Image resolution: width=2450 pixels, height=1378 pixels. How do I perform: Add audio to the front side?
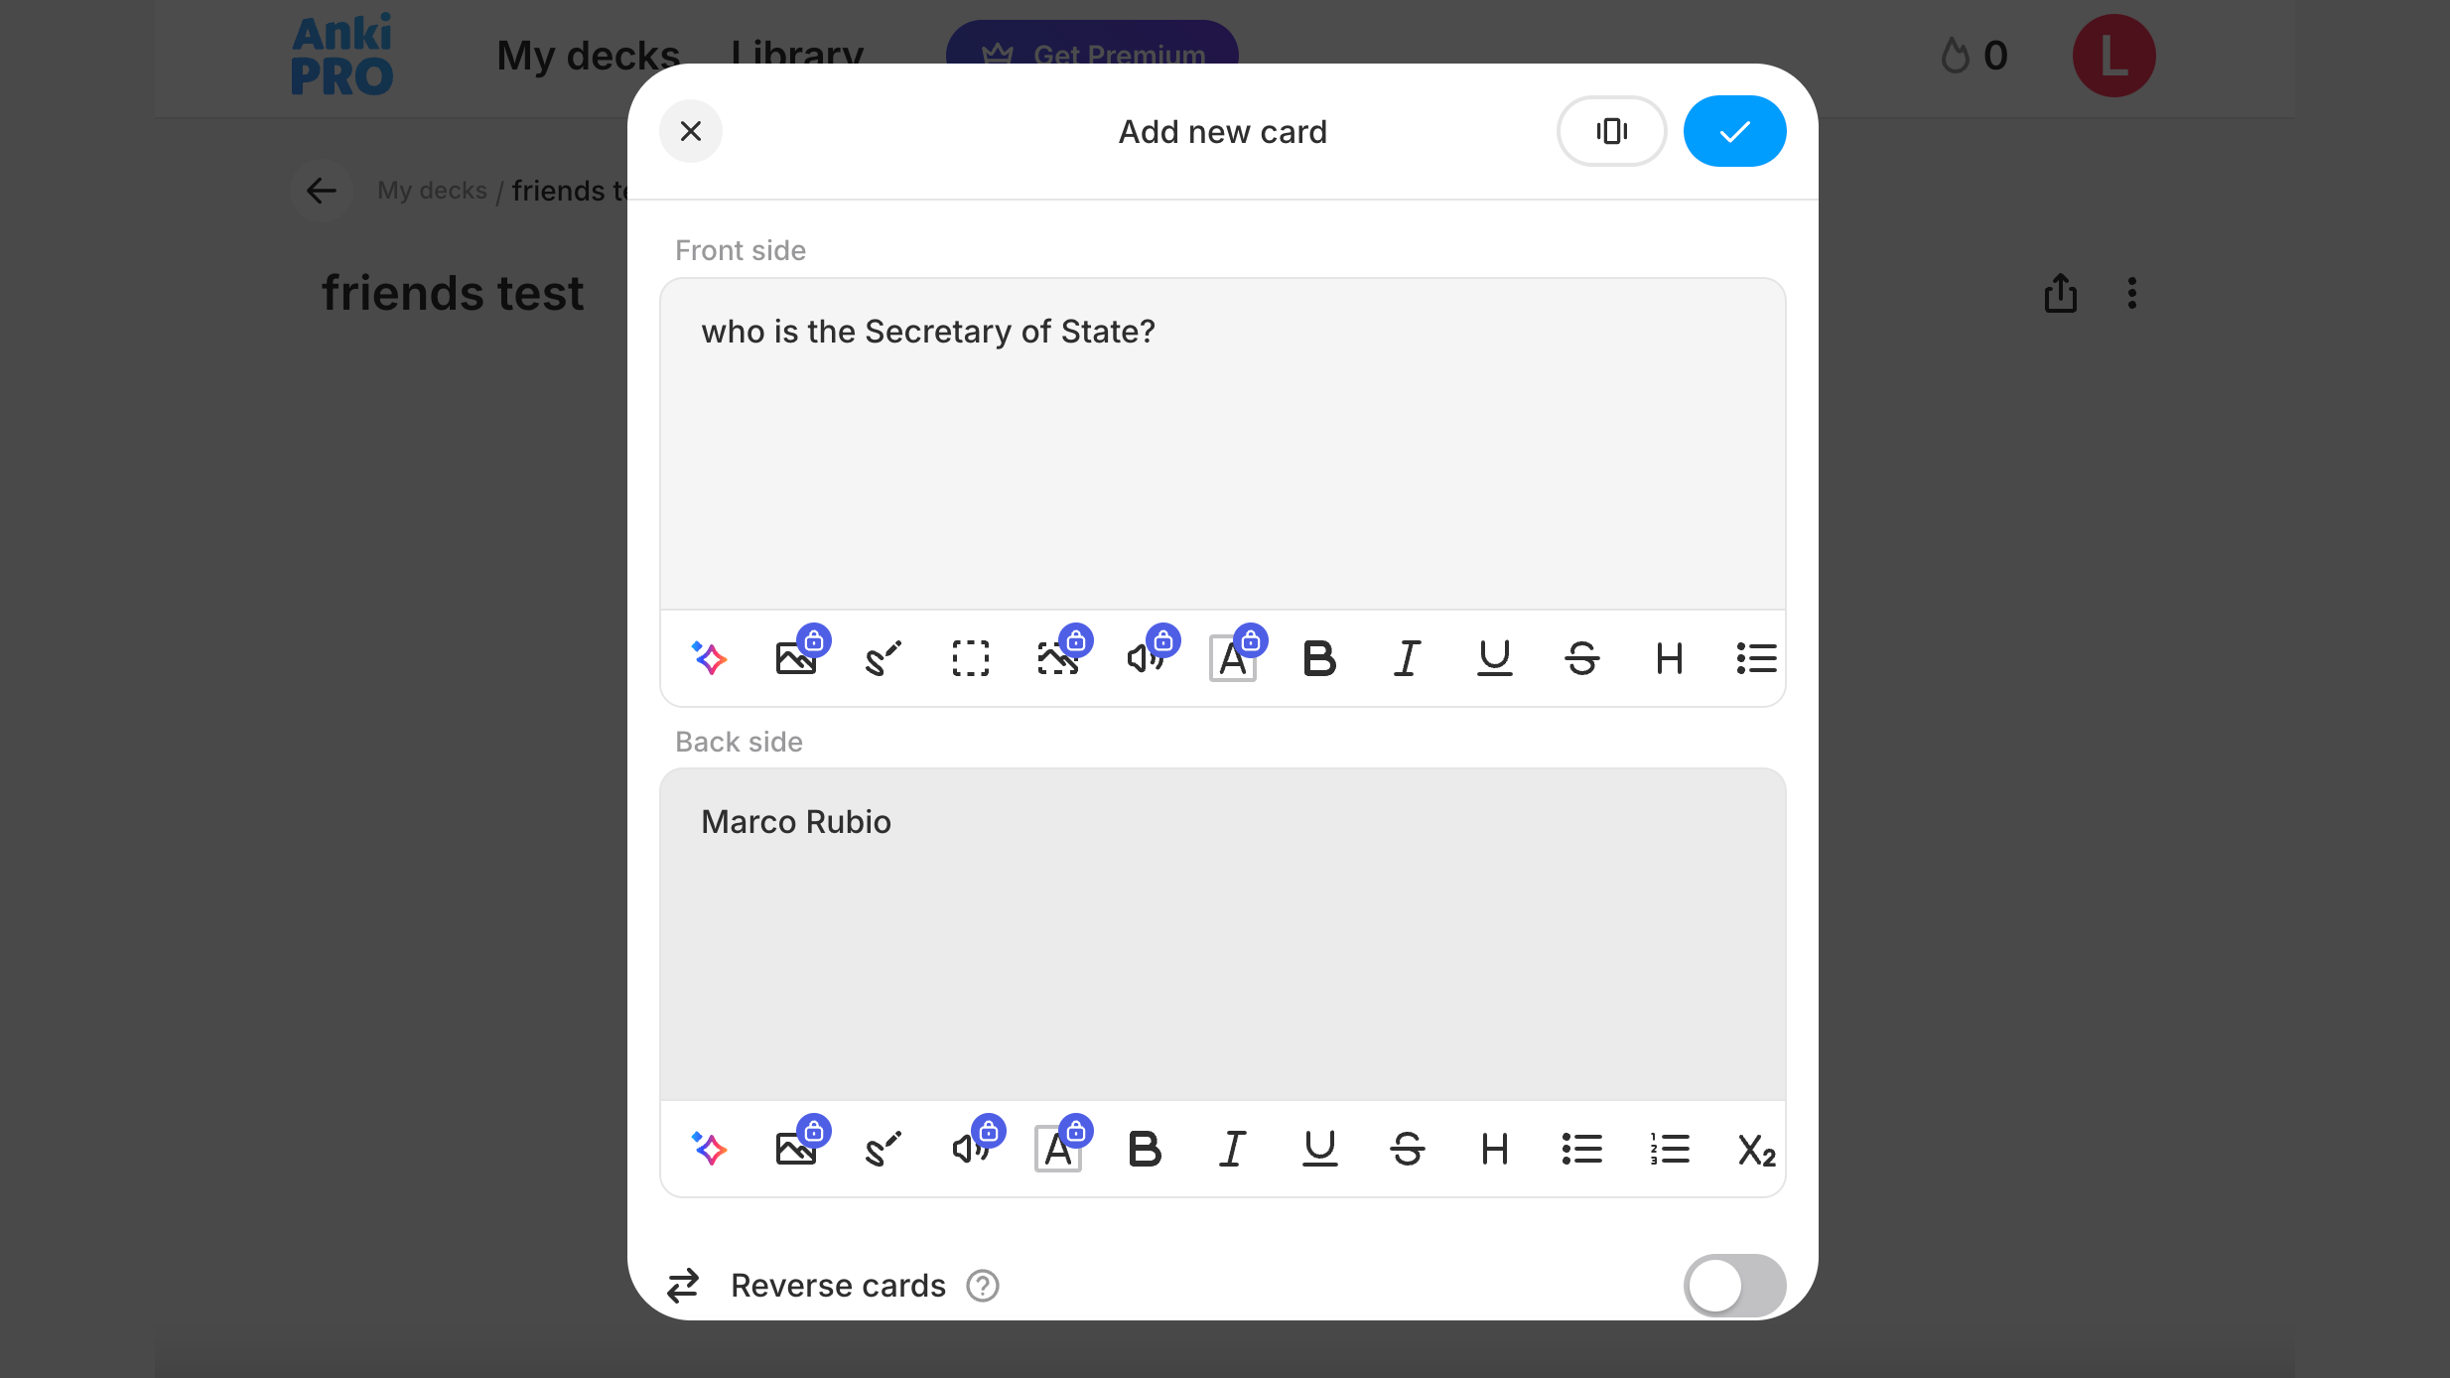pyautogui.click(x=1146, y=658)
